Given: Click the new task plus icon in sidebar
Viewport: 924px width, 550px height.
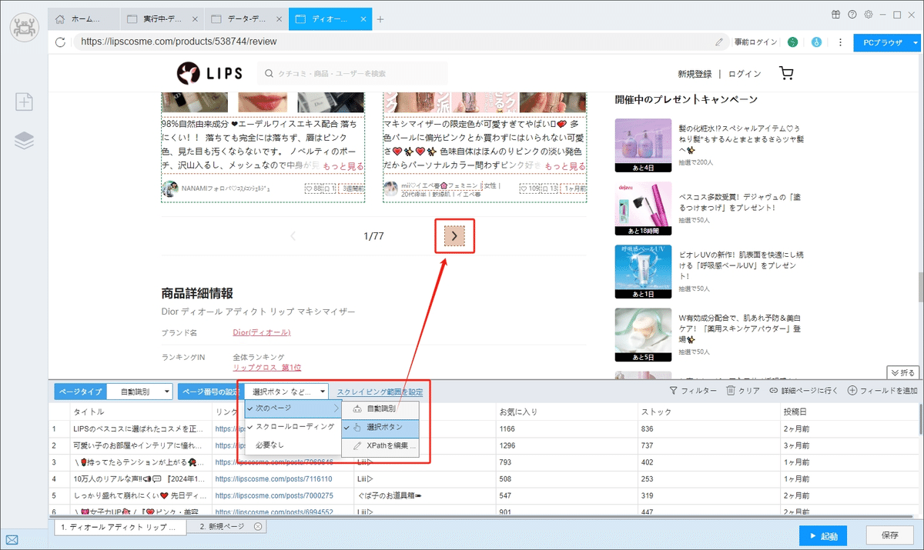Looking at the screenshot, I should click(24, 102).
